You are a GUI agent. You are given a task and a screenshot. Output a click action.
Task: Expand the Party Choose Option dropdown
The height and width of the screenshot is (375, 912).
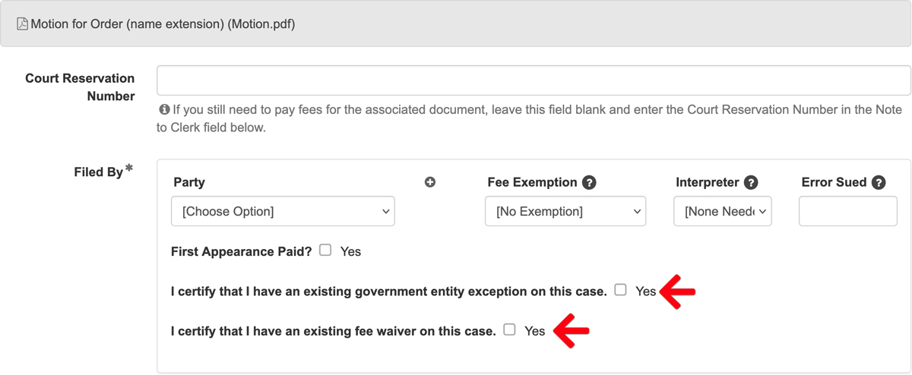(283, 212)
